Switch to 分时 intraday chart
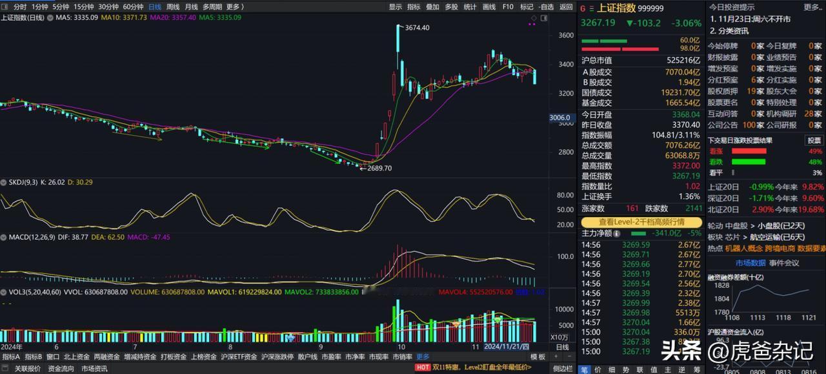Screen dimensions: 826x374 tap(20, 7)
